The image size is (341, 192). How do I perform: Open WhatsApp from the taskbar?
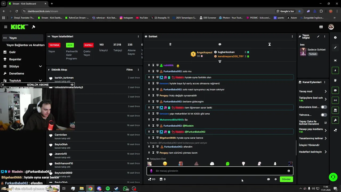pyautogui.click(x=125, y=189)
